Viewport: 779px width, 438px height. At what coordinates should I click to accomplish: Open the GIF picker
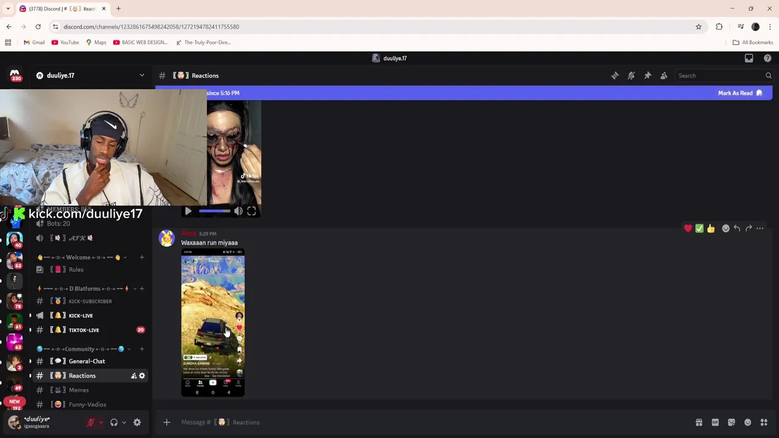pos(715,422)
